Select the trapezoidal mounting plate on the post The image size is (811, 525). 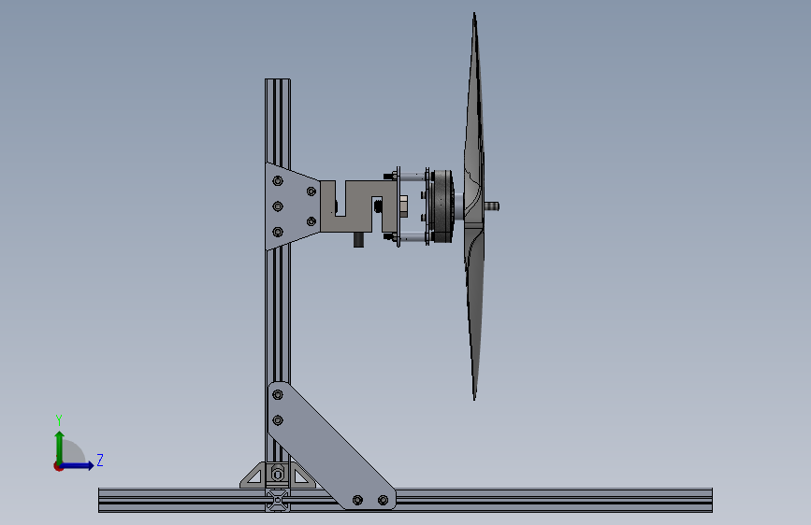pos(292,206)
